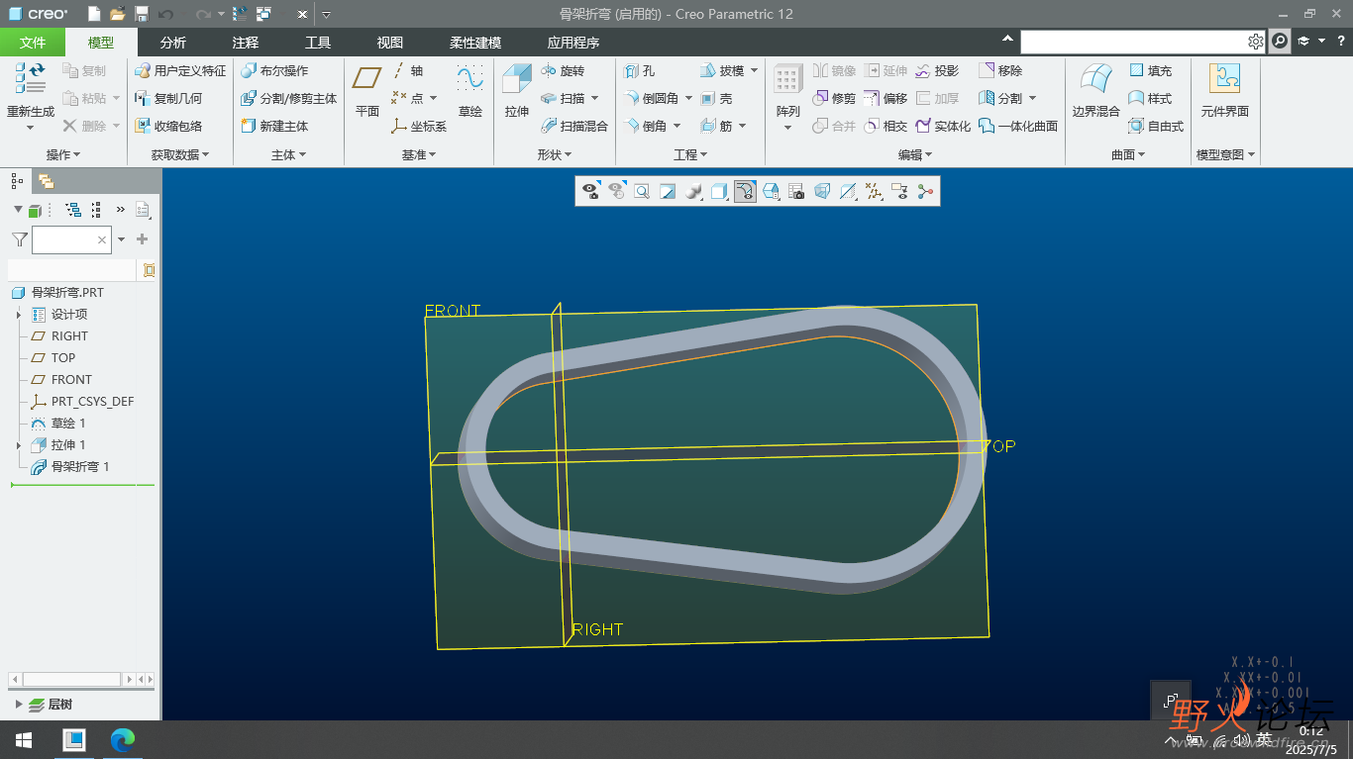This screenshot has height=759, width=1353.
Task: Click the datum Axis (轴) tool
Action: tap(407, 71)
